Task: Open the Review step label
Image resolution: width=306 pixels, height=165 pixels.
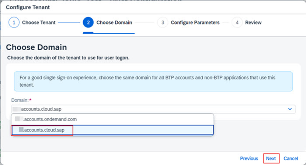Action: (253, 22)
